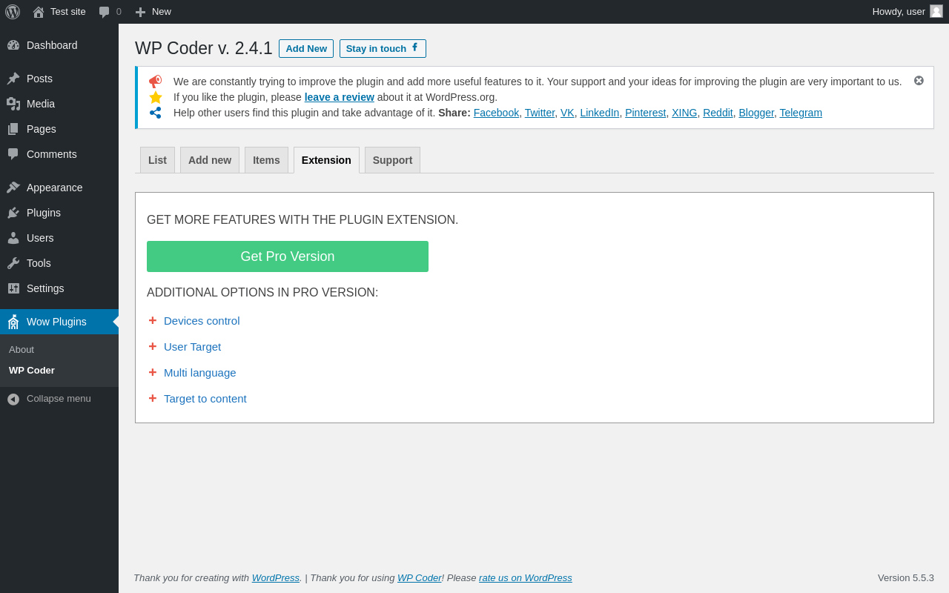The height and width of the screenshot is (593, 949).
Task: Click the yellow star icon in notice
Action: [155, 97]
